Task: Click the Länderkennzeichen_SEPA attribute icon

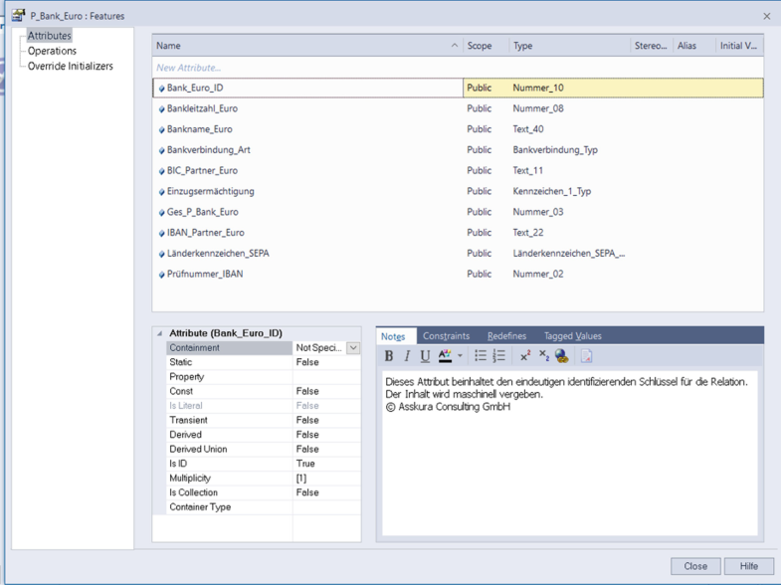Action: click(x=161, y=254)
